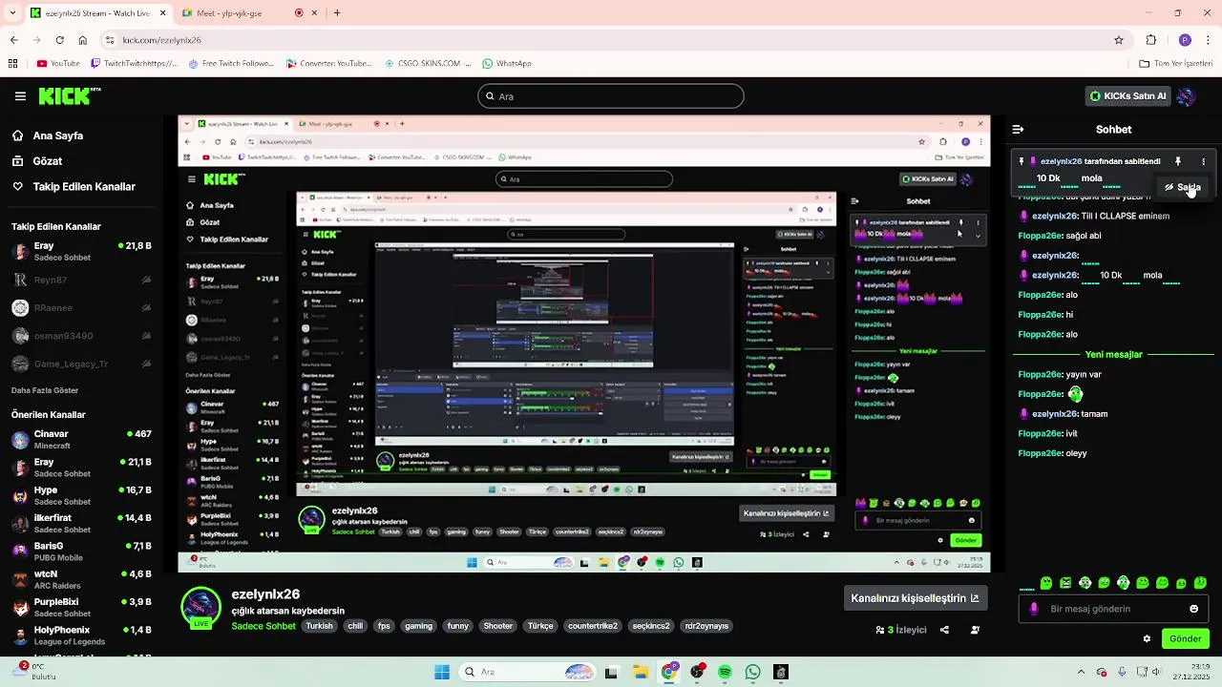Select the counterstrike2 tag
This screenshot has width=1222, height=687.
coord(592,626)
